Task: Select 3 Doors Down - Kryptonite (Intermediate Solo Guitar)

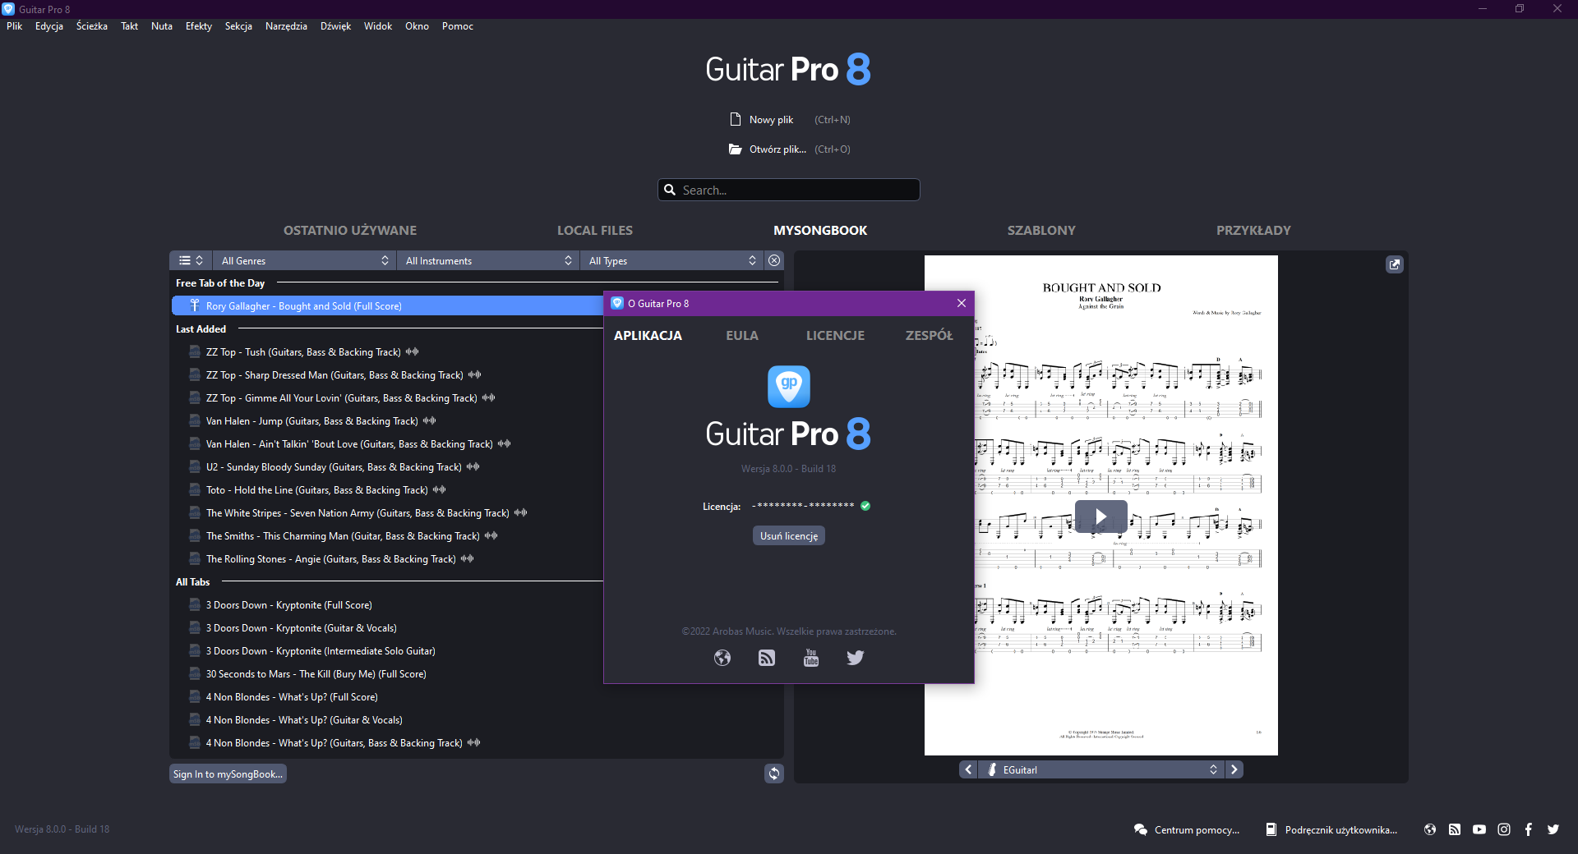Action: point(321,650)
